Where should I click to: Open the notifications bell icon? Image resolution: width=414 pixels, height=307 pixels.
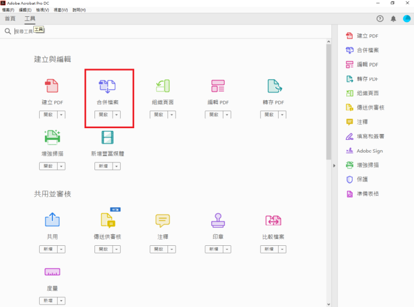tap(394, 19)
